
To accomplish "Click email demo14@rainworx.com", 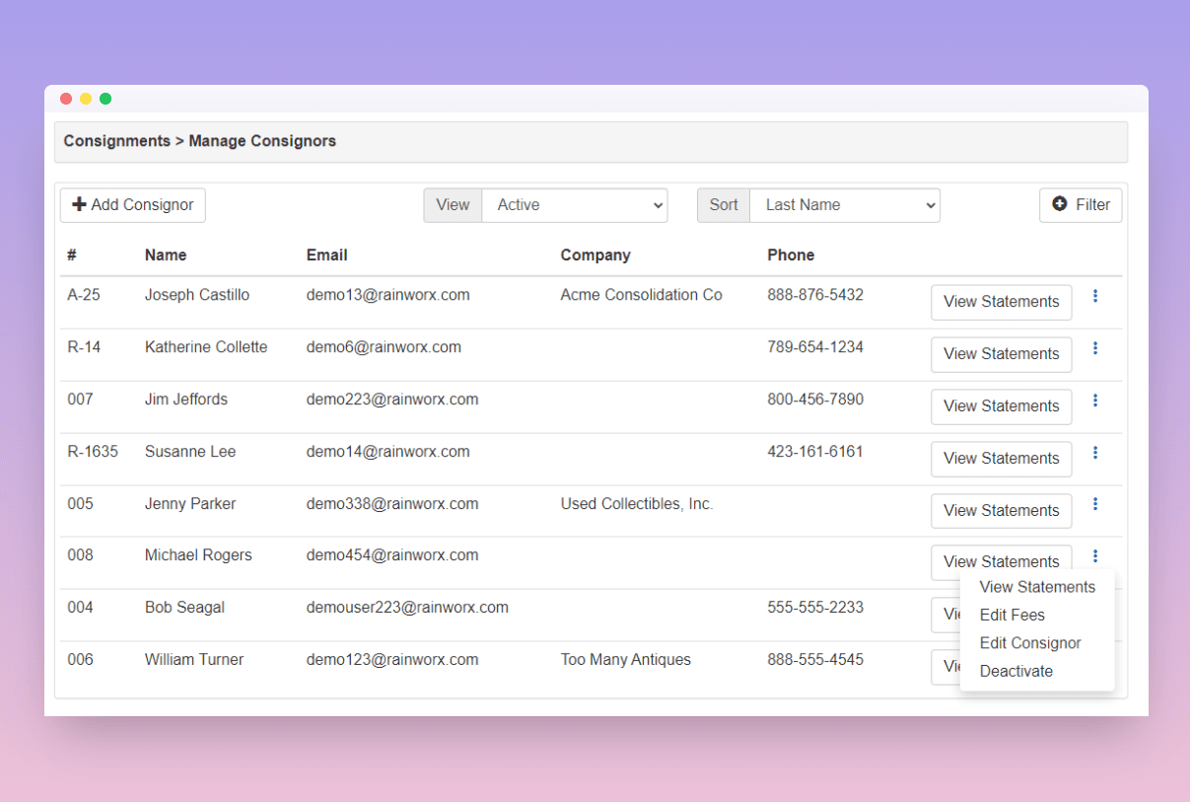I will [388, 452].
